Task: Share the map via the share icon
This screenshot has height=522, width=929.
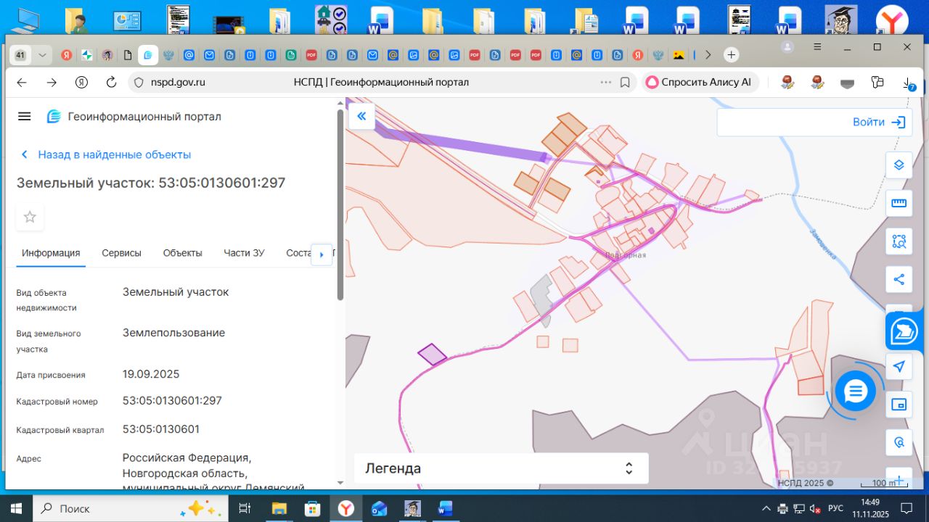Action: 899,279
